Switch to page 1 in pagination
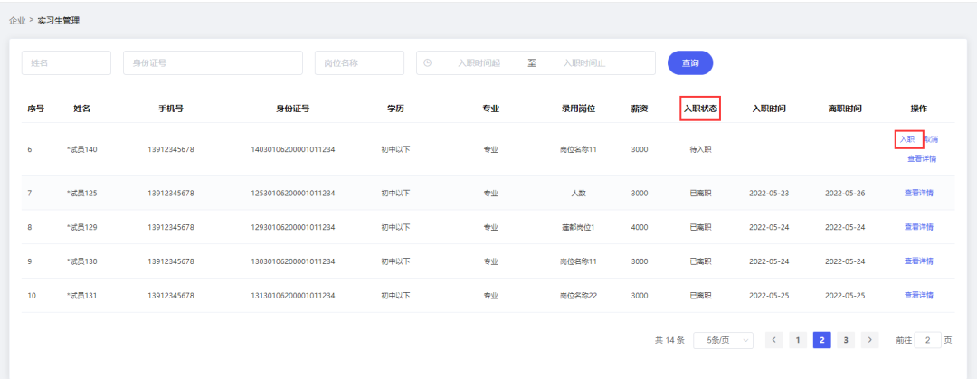977x379 pixels. point(798,340)
